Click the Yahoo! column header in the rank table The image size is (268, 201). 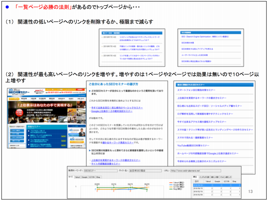(x=208, y=182)
